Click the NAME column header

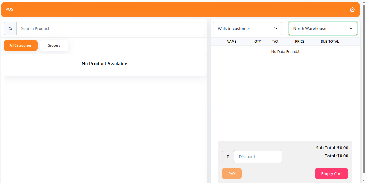coord(231,42)
